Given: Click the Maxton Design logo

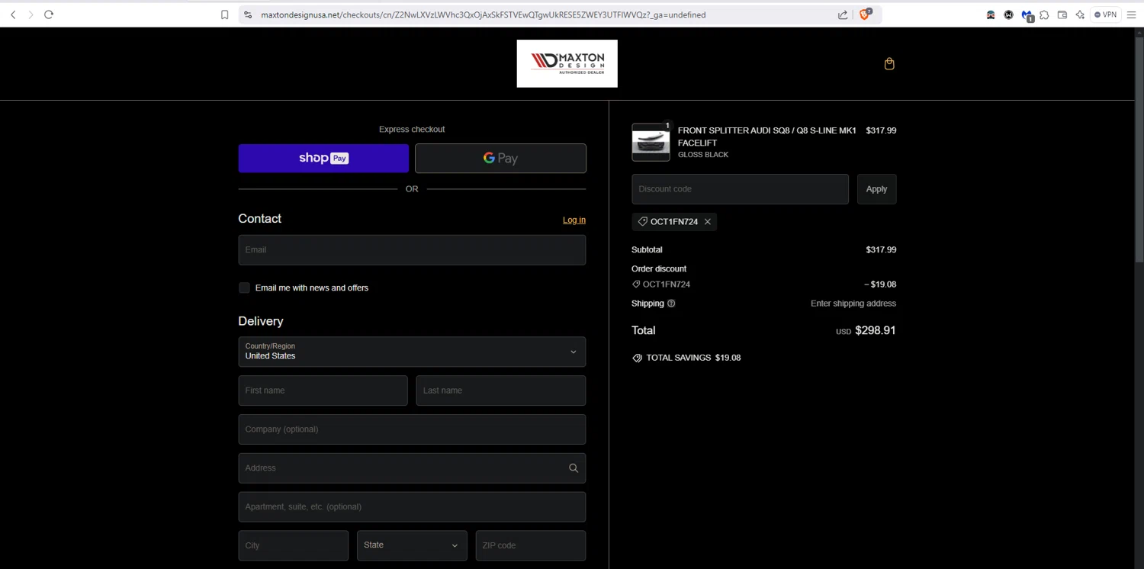Looking at the screenshot, I should (x=567, y=63).
